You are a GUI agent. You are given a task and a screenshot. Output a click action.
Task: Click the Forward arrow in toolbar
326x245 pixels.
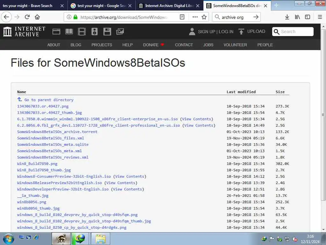click(17, 17)
